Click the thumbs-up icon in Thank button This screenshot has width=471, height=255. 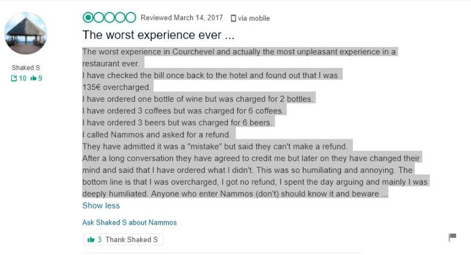tap(91, 240)
